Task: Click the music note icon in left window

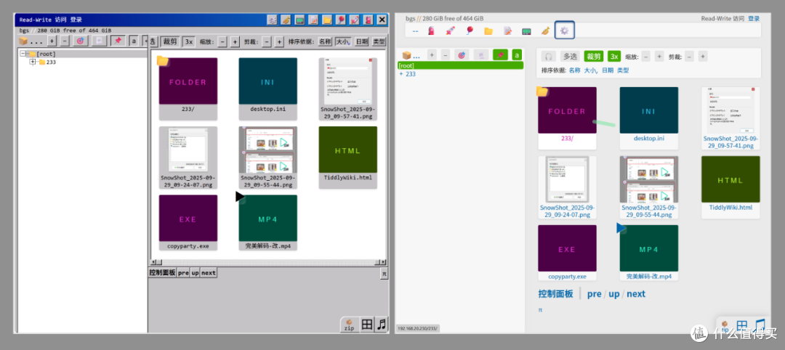Action: point(382,325)
